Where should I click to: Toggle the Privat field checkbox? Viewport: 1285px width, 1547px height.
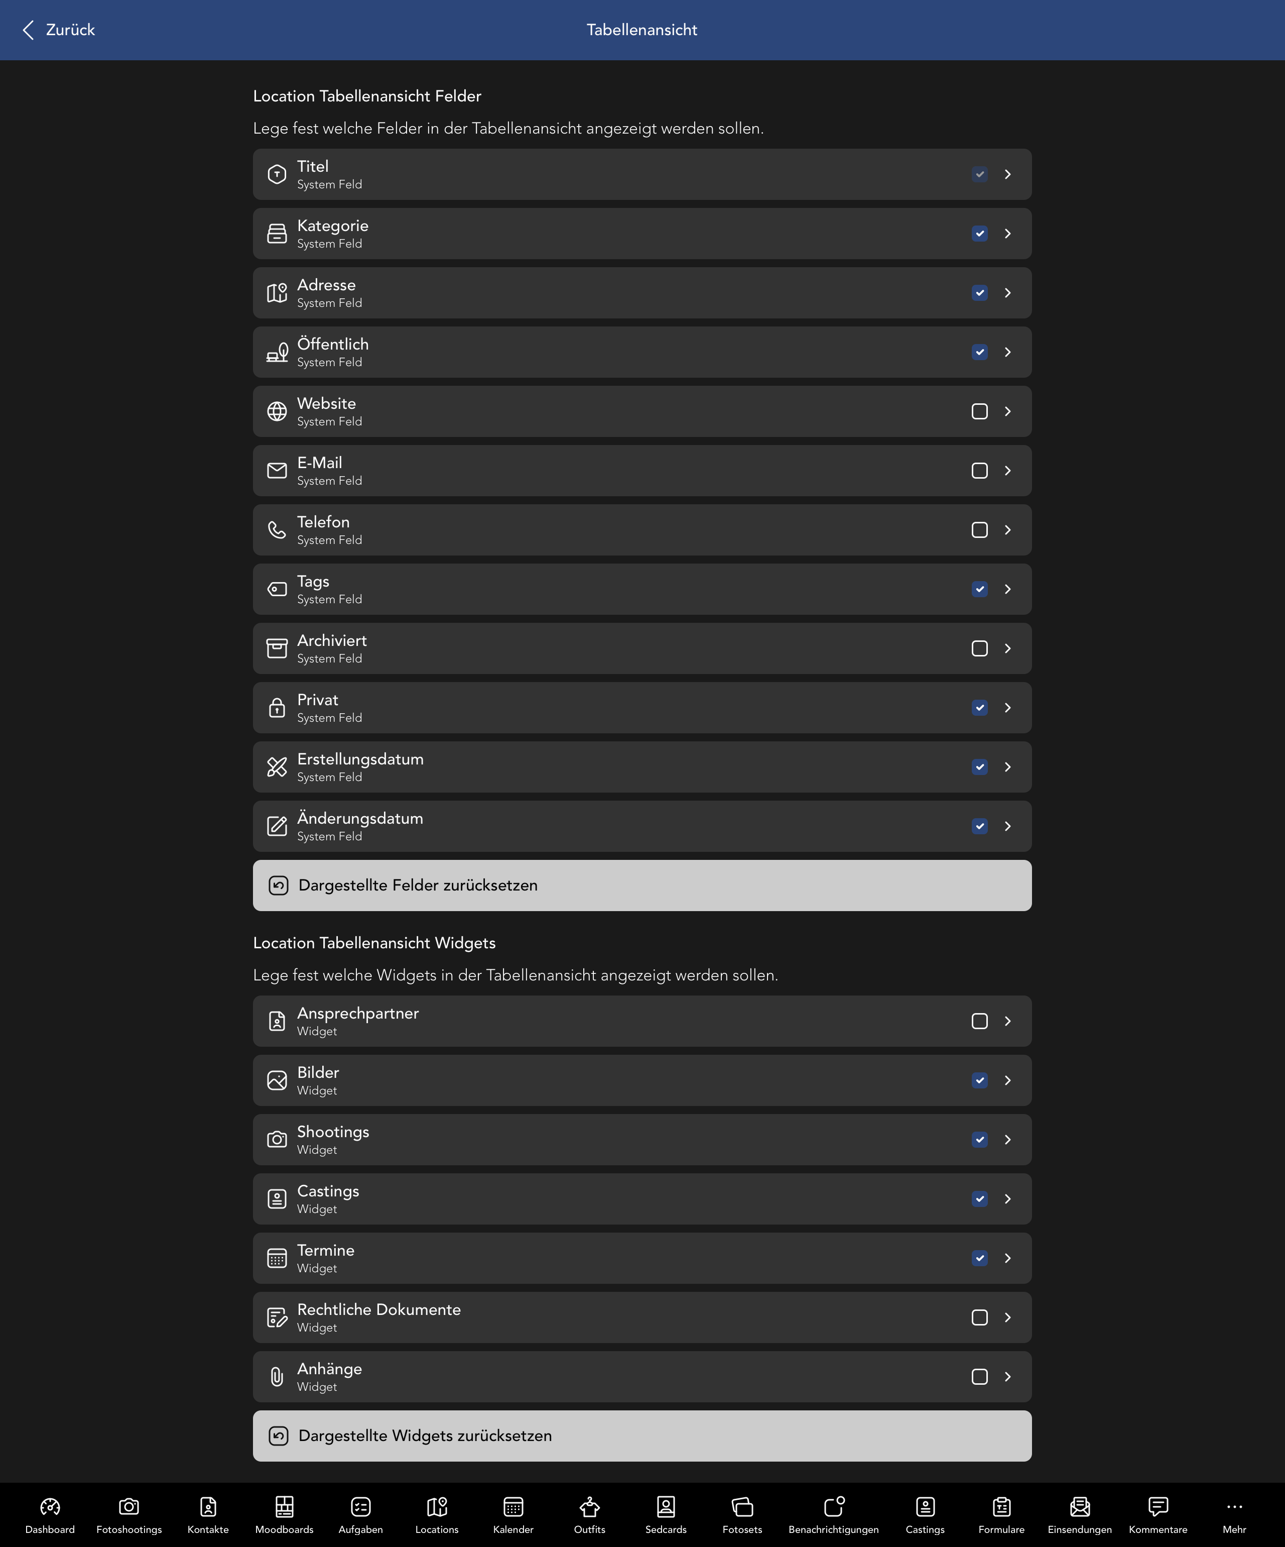tap(979, 707)
